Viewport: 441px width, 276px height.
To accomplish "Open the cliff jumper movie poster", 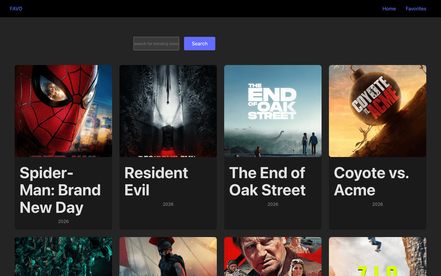I will 378,257.
